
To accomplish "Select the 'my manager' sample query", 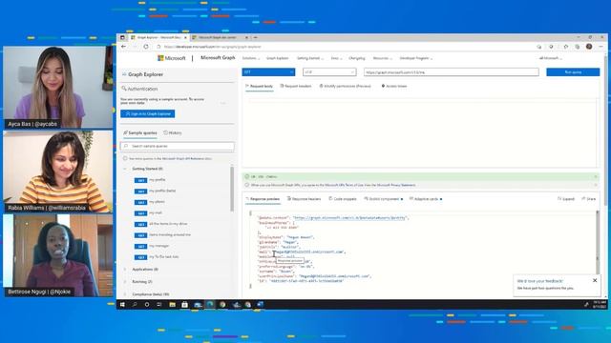I will point(159,246).
